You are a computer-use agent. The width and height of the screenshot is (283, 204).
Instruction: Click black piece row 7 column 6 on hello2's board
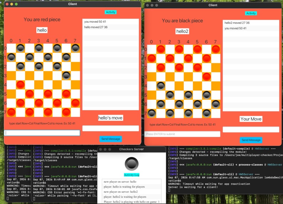click(x=206, y=113)
